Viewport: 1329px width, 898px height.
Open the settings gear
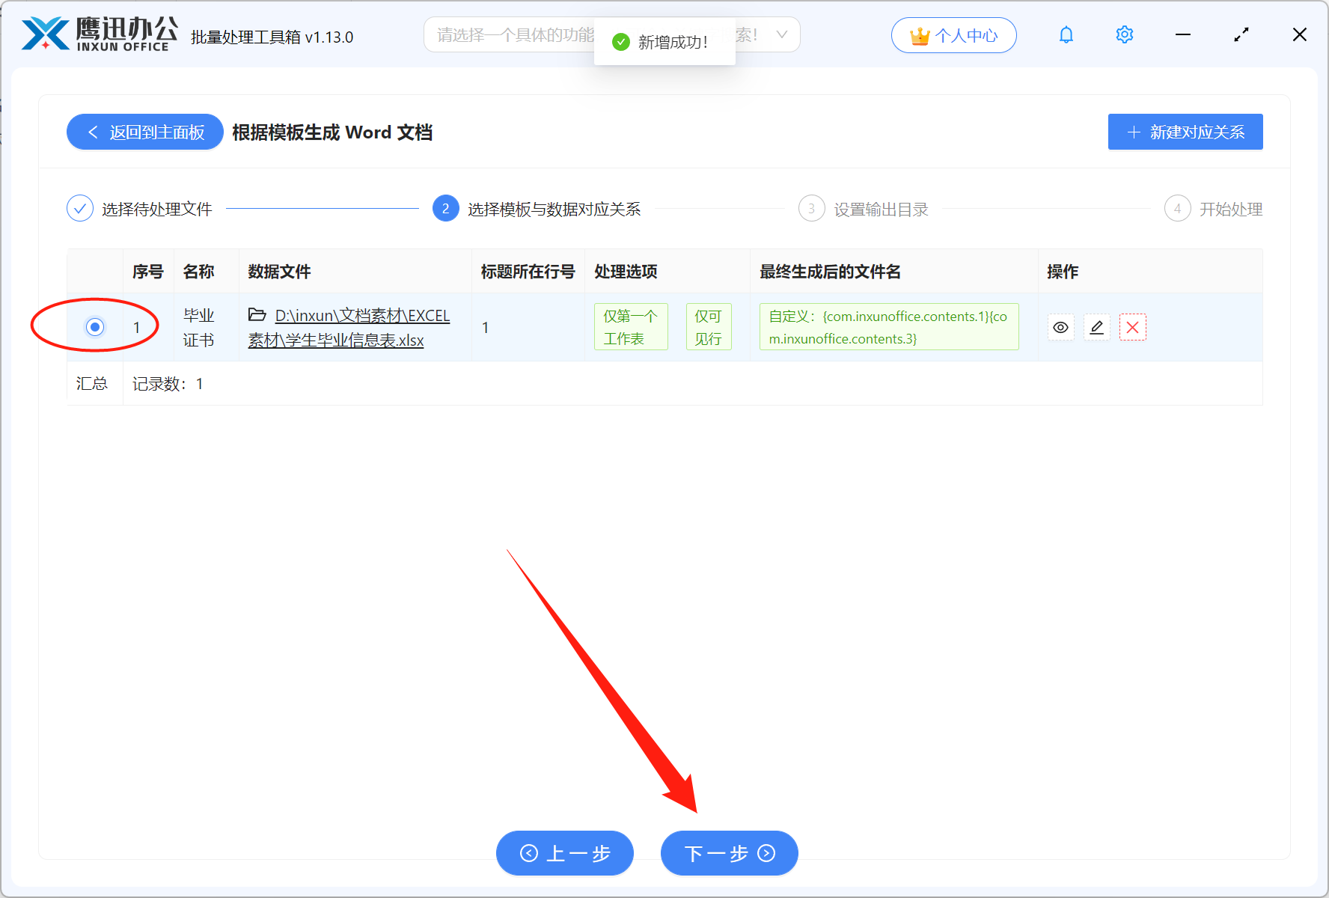1124,34
